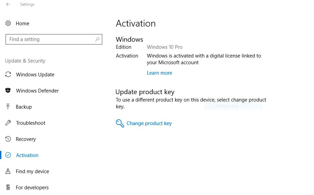Click the Home gear icon
This screenshot has width=314, height=195.
(8, 23)
